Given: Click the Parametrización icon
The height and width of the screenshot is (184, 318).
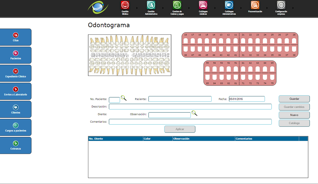Looking at the screenshot, I should [x=255, y=5].
